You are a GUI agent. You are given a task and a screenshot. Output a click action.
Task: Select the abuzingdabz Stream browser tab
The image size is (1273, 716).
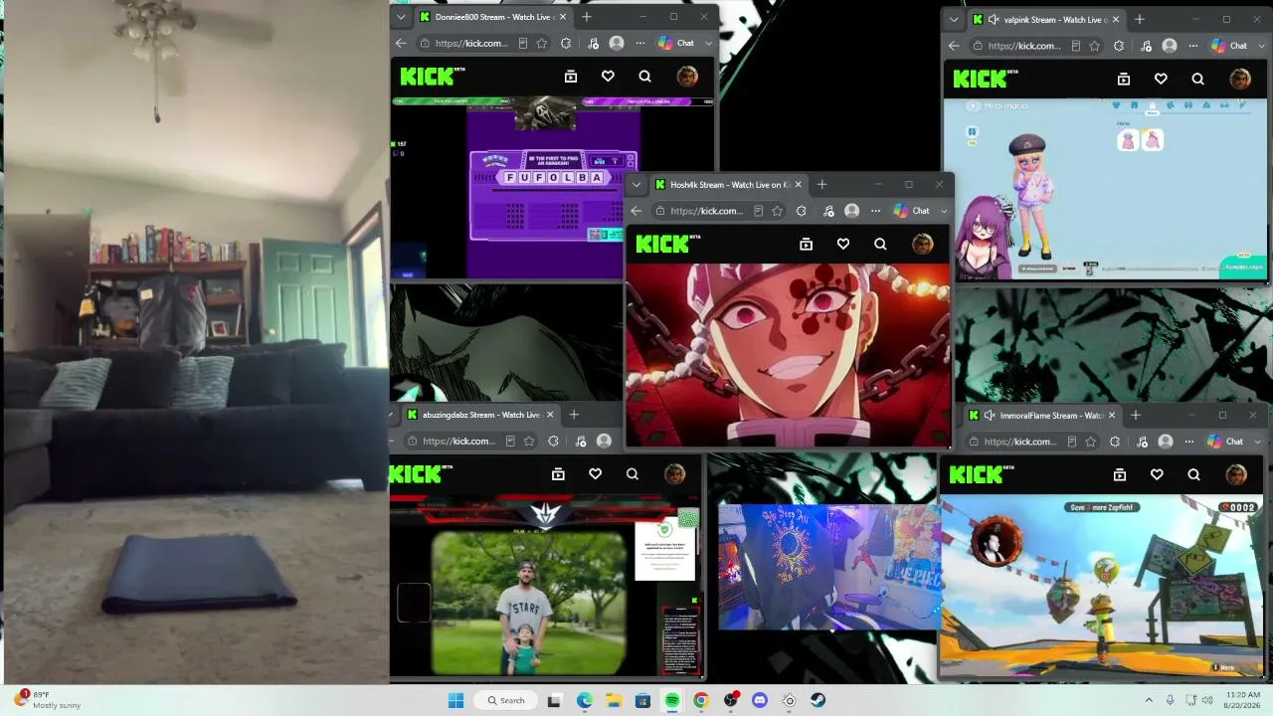(481, 415)
